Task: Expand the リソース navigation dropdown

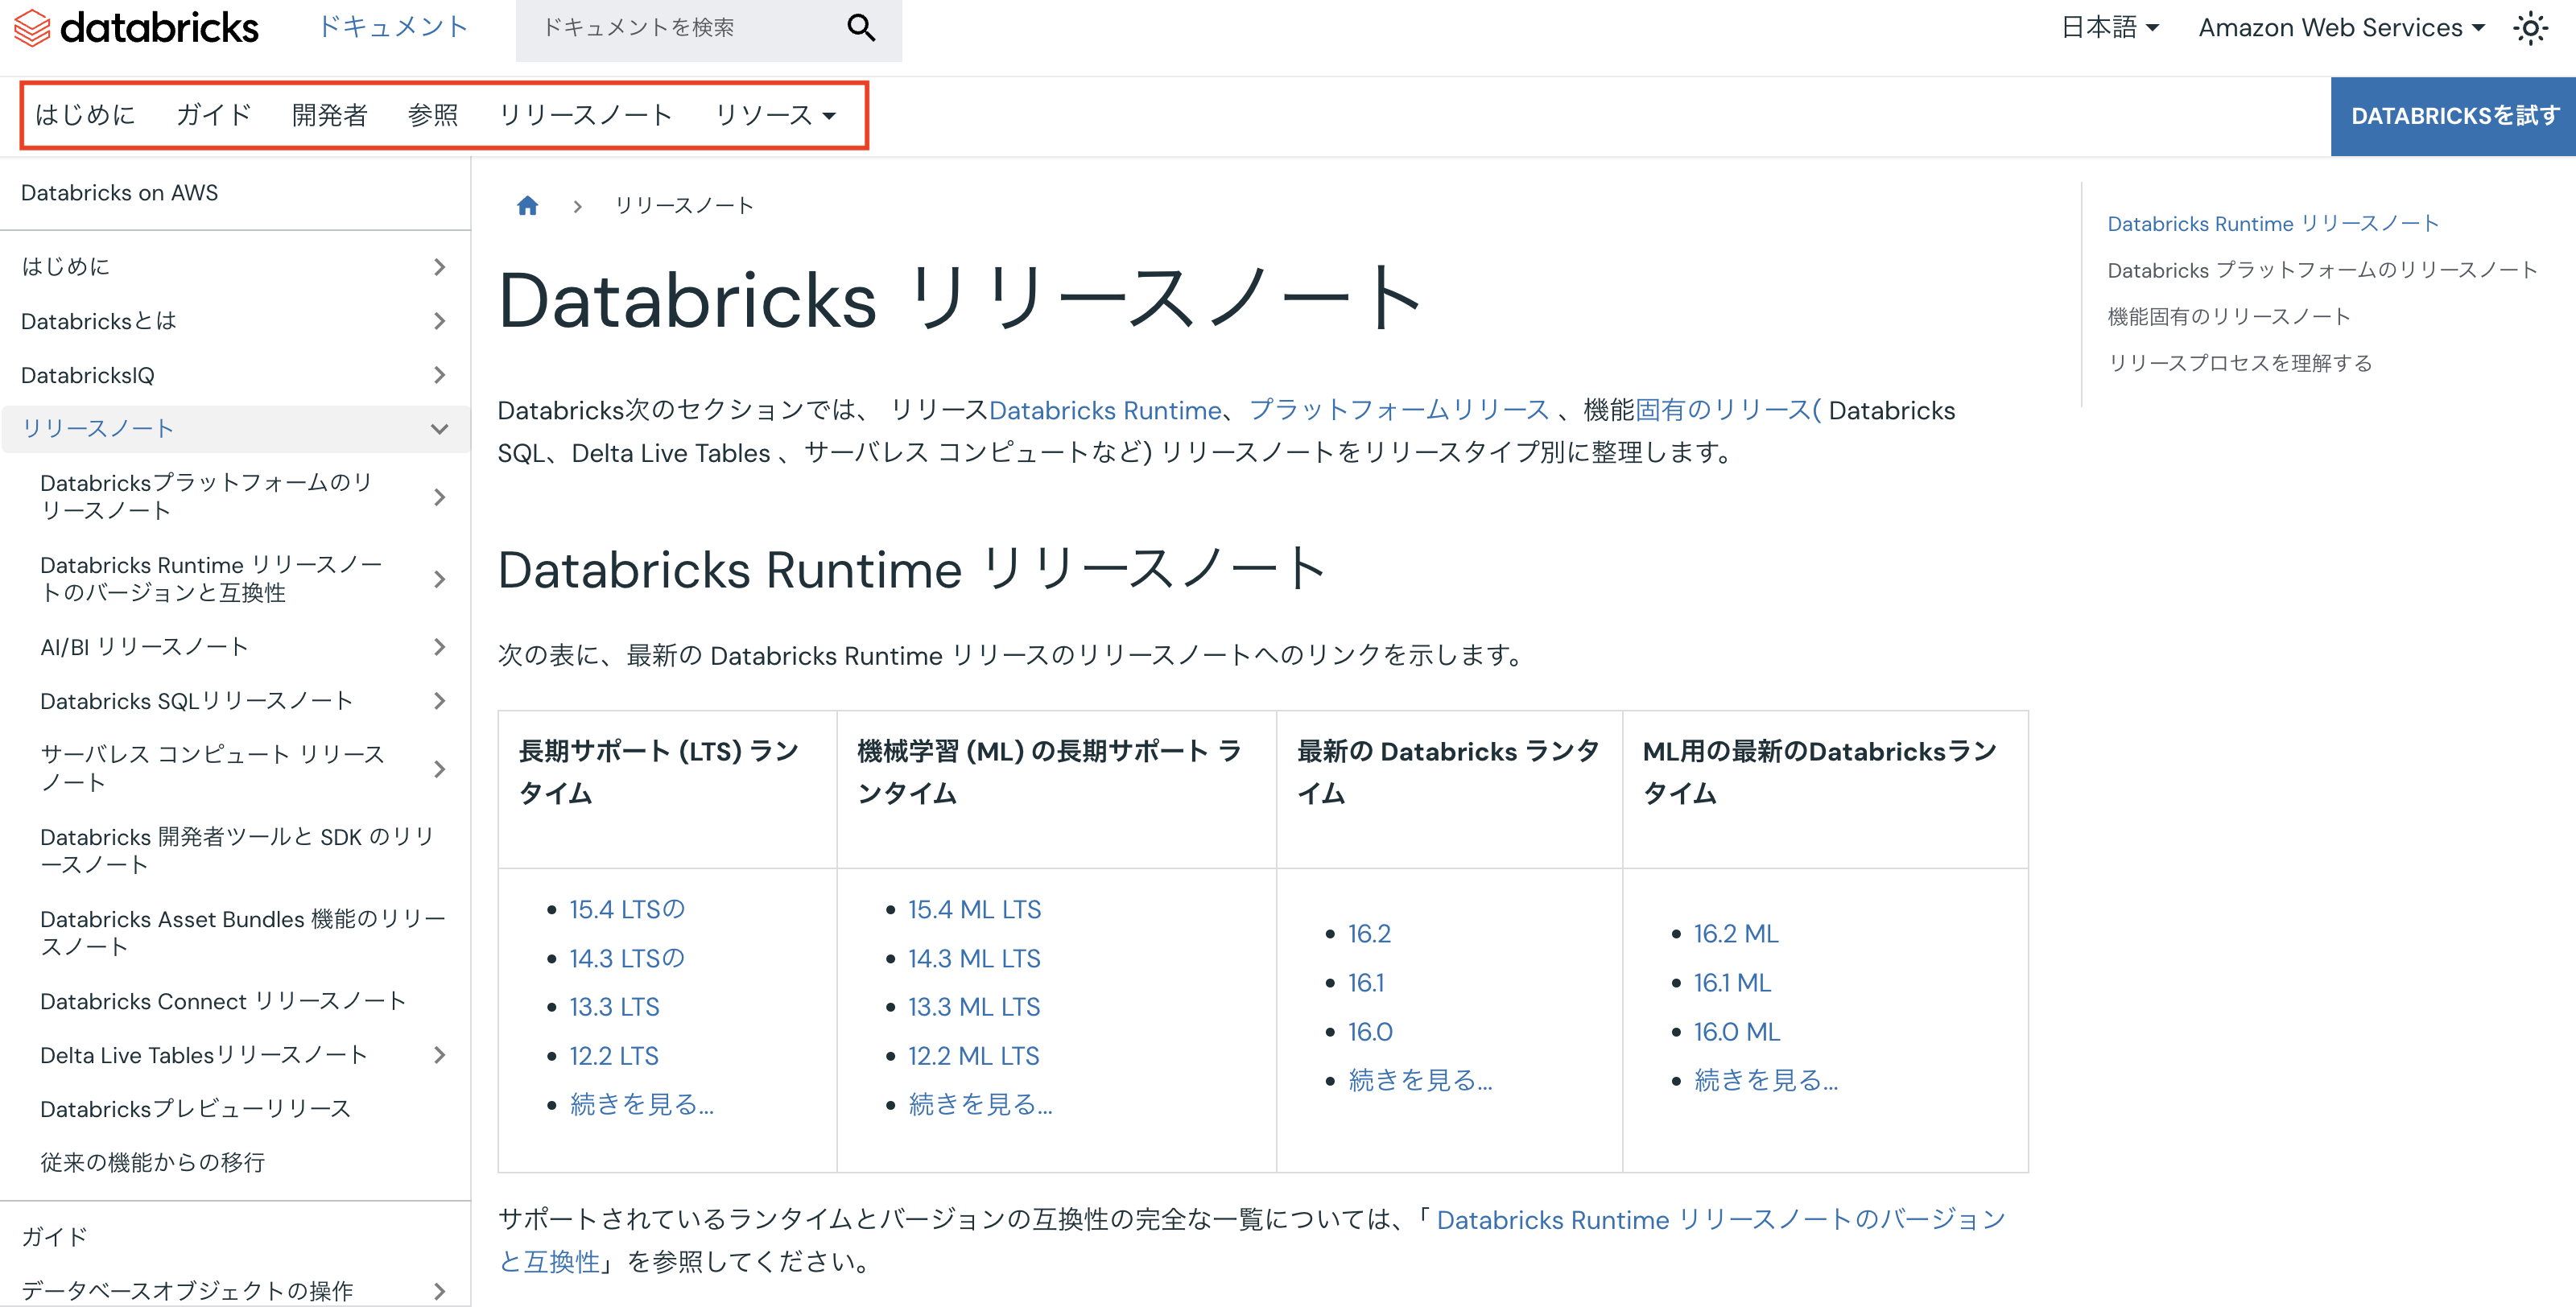Action: (x=775, y=114)
